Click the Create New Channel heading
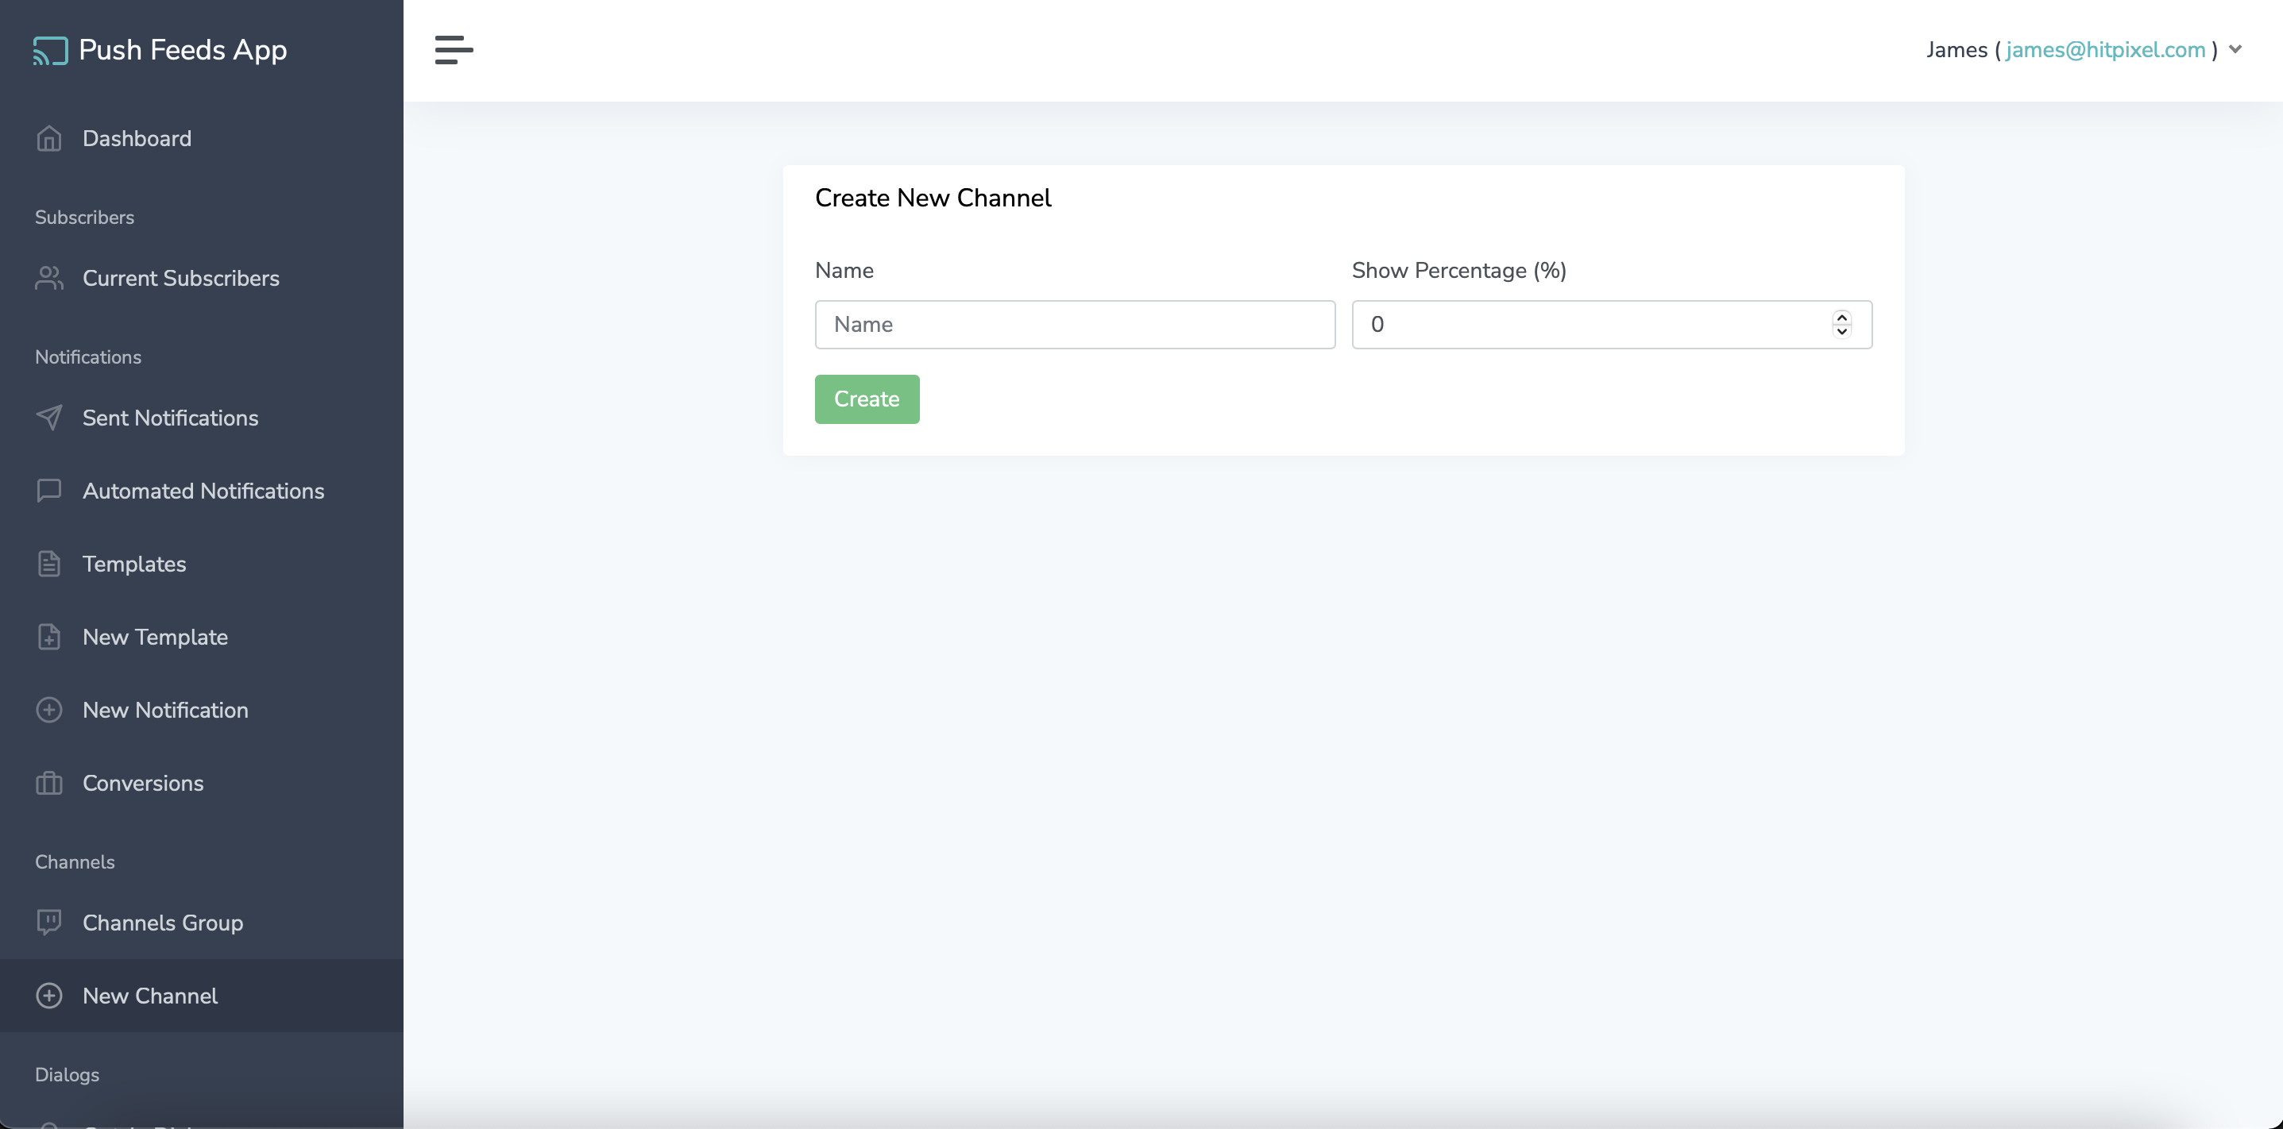The image size is (2283, 1129). [x=933, y=198]
